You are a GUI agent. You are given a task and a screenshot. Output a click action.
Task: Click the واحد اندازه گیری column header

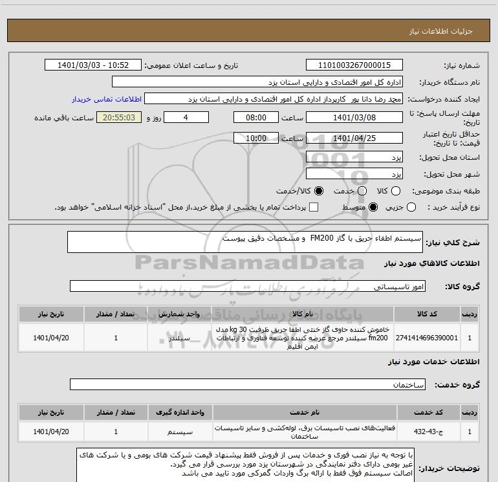tap(180, 412)
